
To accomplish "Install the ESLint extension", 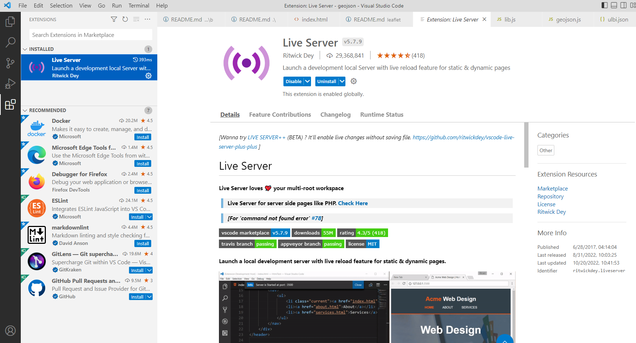I will (137, 217).
